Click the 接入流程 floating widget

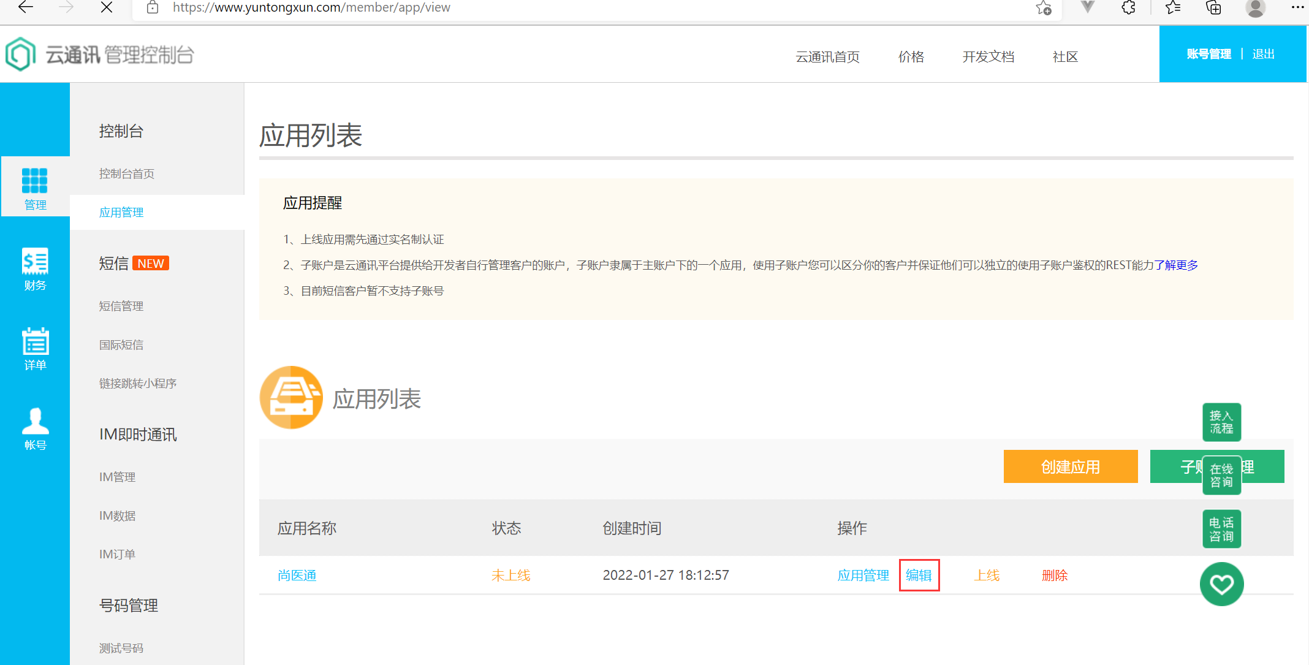pos(1221,422)
